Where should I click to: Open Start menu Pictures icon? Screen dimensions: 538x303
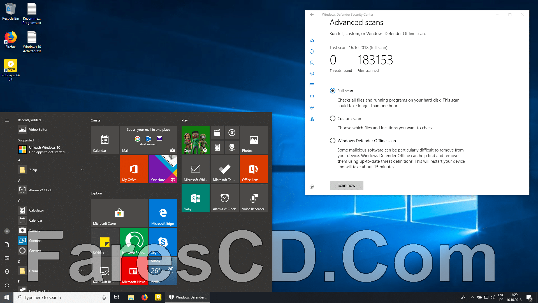pos(7,258)
